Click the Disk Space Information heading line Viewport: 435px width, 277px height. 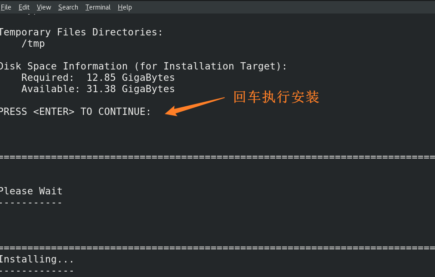(x=143, y=66)
